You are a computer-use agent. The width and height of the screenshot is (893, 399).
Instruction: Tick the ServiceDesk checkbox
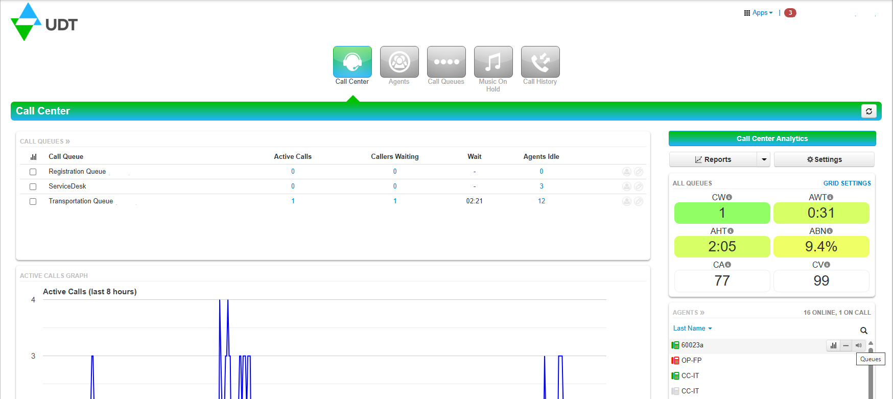click(33, 187)
